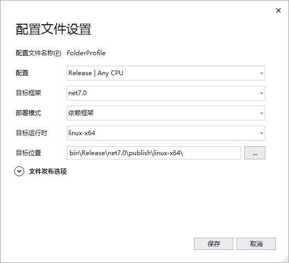Open the net7.0 目标框架 dropdown
The image size is (289, 263).
(x=166, y=93)
